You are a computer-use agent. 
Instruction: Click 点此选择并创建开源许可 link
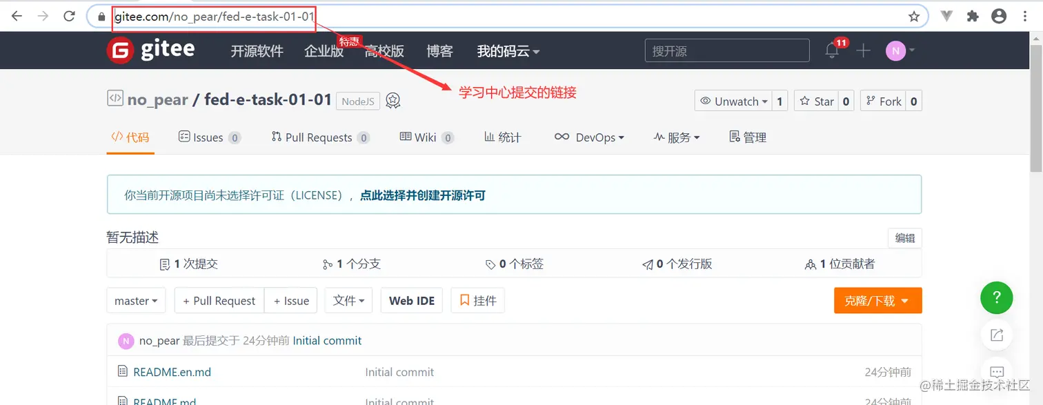[423, 195]
